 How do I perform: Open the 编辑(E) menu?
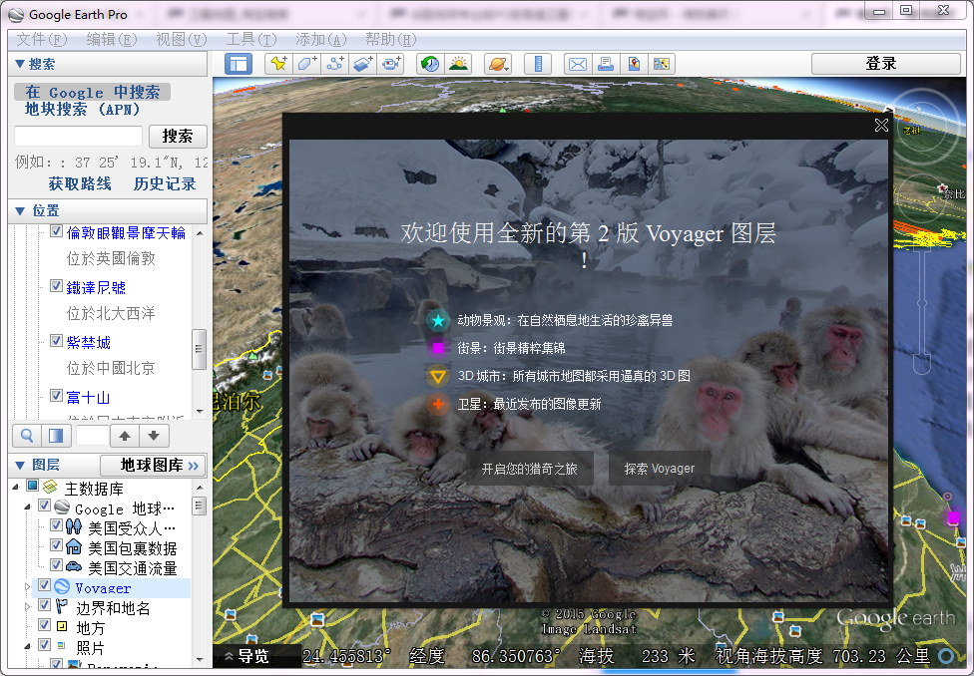[x=111, y=40]
